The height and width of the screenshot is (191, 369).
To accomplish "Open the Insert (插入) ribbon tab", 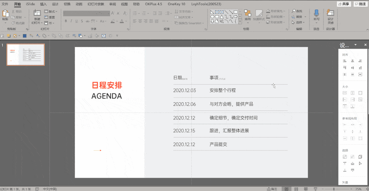I will 43,4.
